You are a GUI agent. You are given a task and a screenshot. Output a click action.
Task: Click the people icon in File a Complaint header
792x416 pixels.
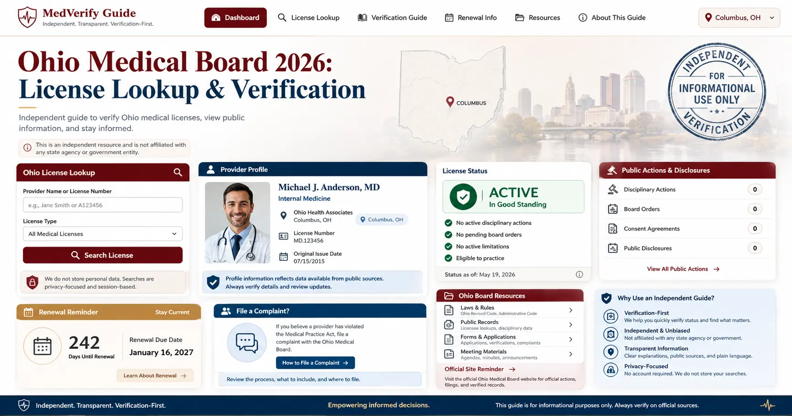[x=226, y=311]
